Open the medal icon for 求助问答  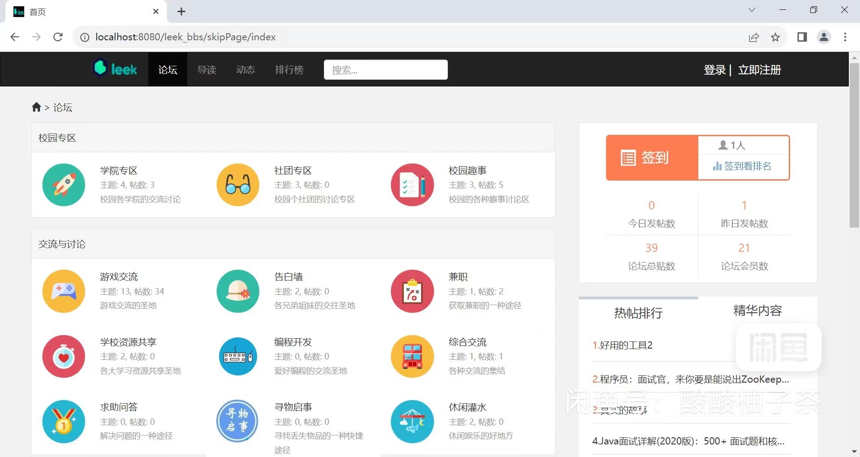click(64, 422)
